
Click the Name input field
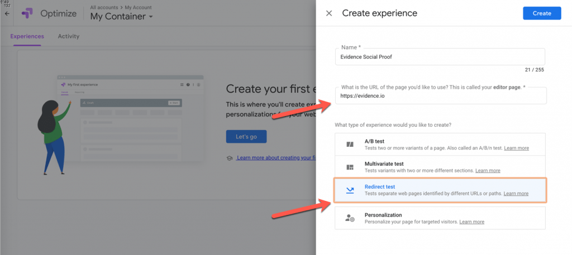440,57
